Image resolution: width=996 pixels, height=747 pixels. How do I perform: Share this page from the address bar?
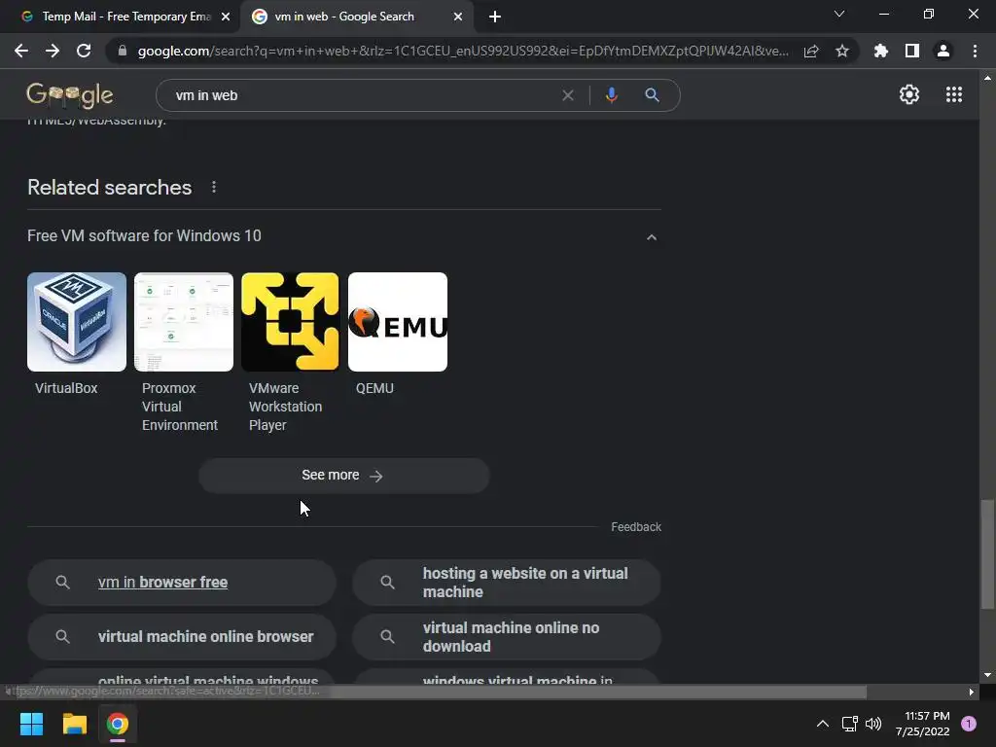[x=811, y=51]
